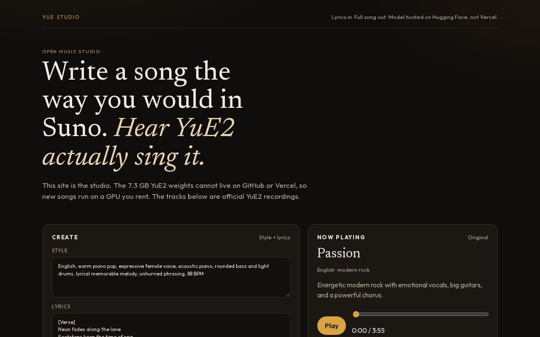Click the STYLE field label
Viewport: 540px width, 337px height.
click(x=59, y=251)
